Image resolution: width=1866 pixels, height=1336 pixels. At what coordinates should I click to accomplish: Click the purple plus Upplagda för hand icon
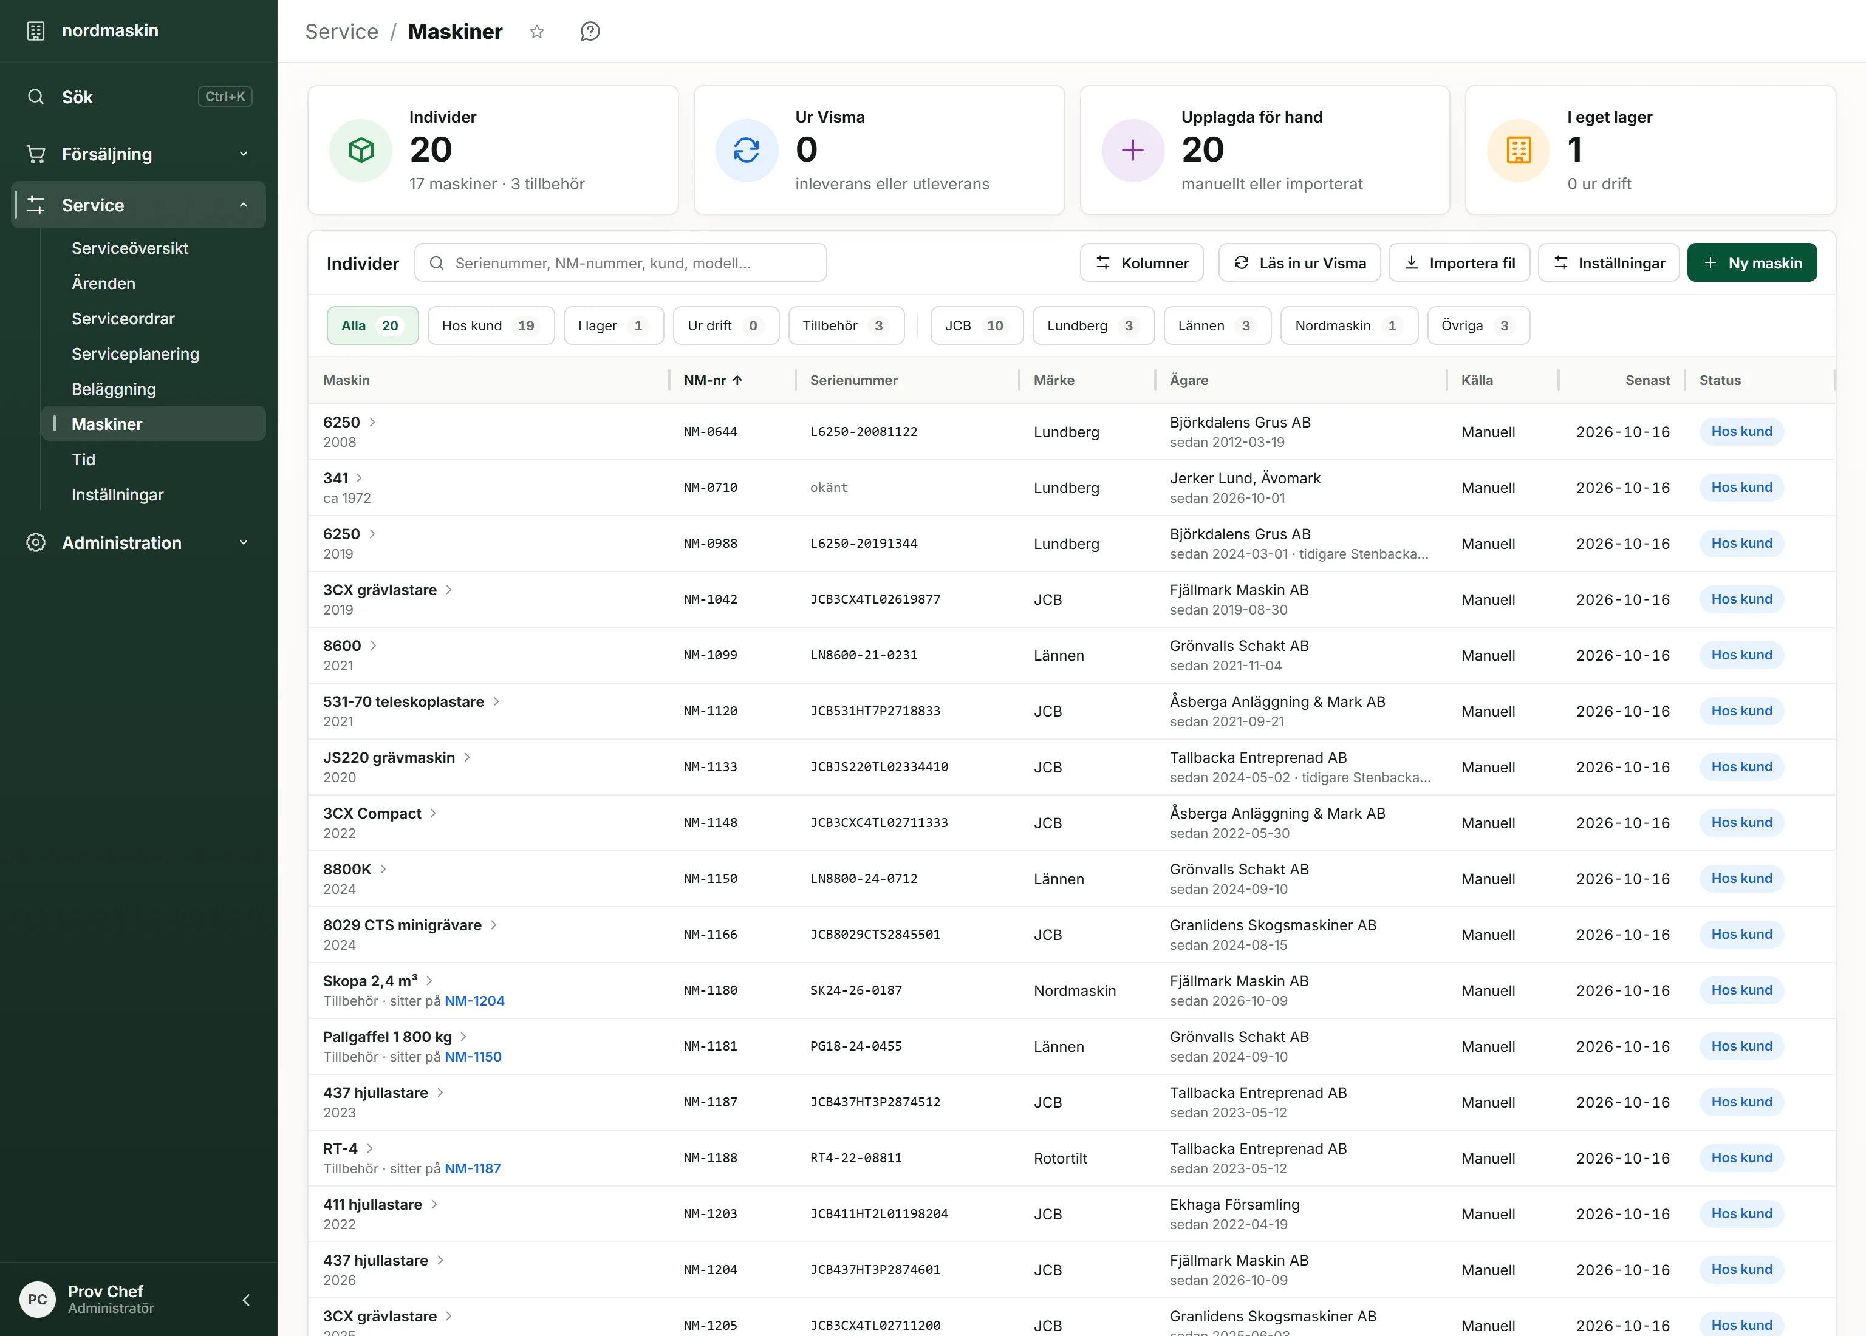point(1133,151)
